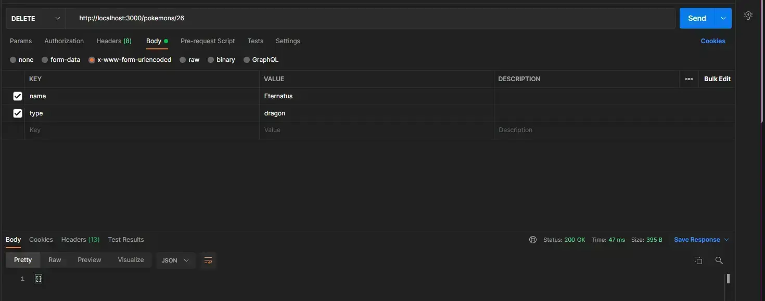Switch to the Authorization tab
Image resolution: width=765 pixels, height=301 pixels.
[x=64, y=41]
